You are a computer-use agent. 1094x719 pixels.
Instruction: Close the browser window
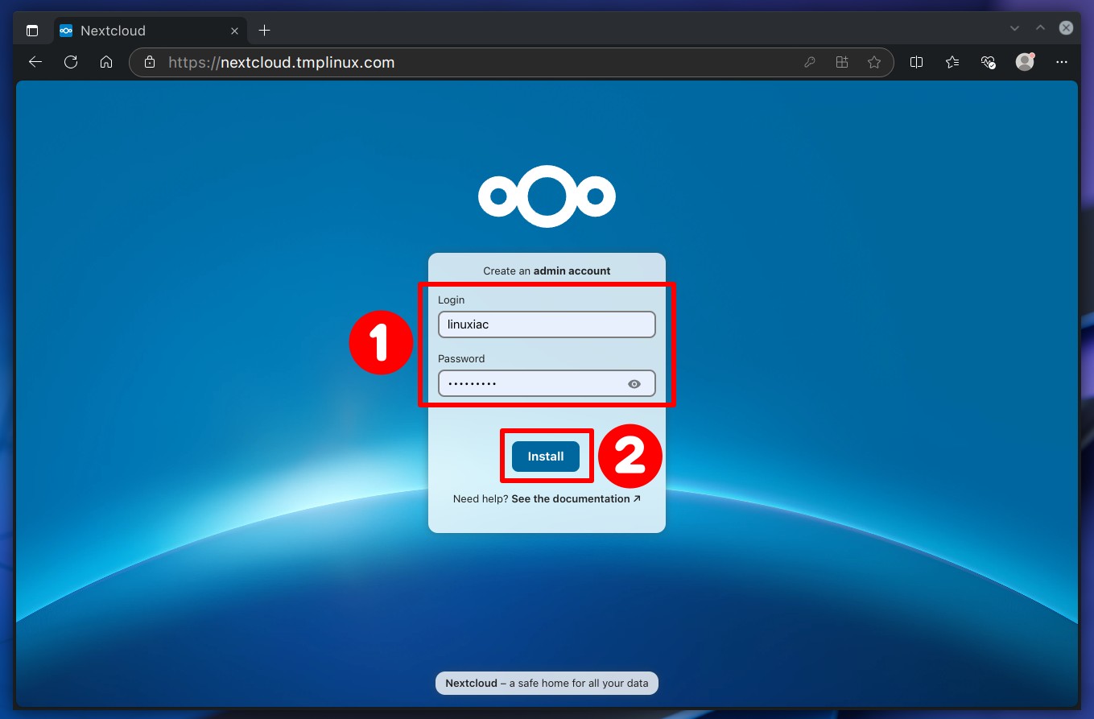click(1066, 28)
